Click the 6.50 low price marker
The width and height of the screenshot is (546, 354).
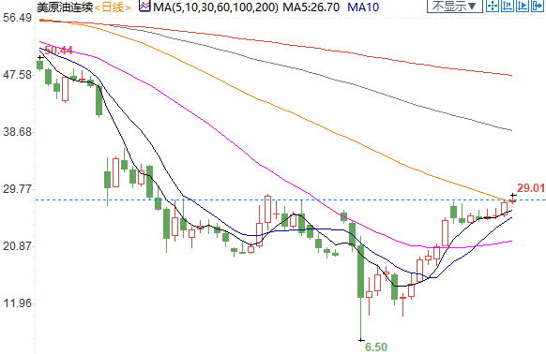(376, 347)
